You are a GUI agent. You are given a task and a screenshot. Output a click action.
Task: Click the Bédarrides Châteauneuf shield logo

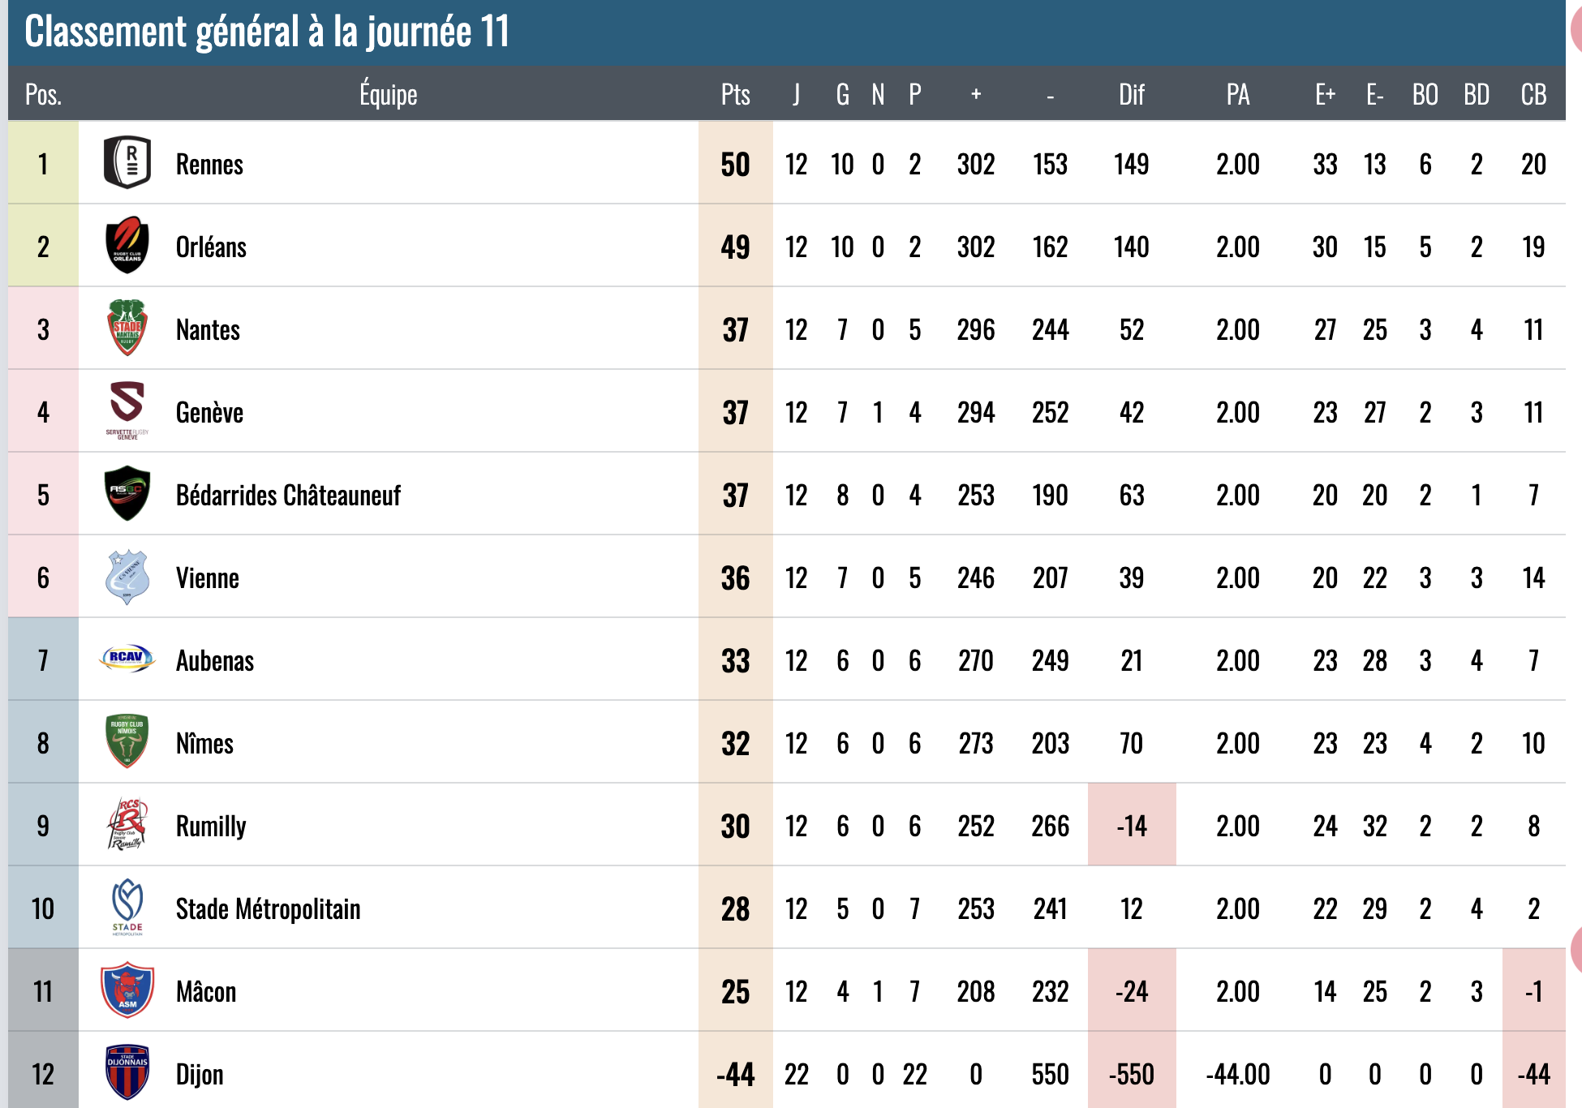point(127,493)
